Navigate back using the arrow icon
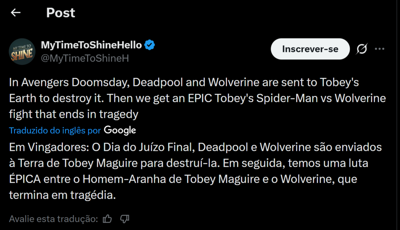The width and height of the screenshot is (400, 230). pyautogui.click(x=15, y=12)
